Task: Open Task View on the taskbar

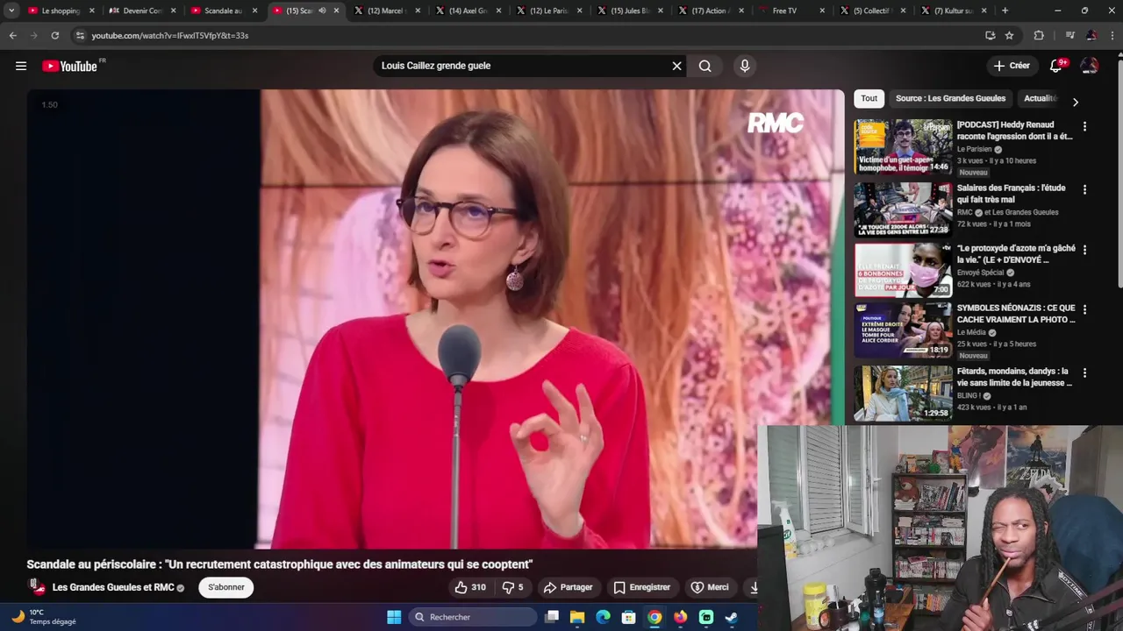Action: 552,617
